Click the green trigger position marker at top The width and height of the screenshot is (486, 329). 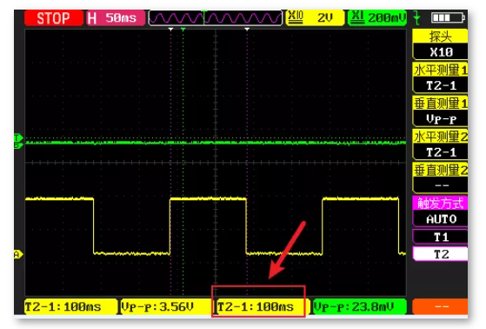pyautogui.click(x=183, y=30)
